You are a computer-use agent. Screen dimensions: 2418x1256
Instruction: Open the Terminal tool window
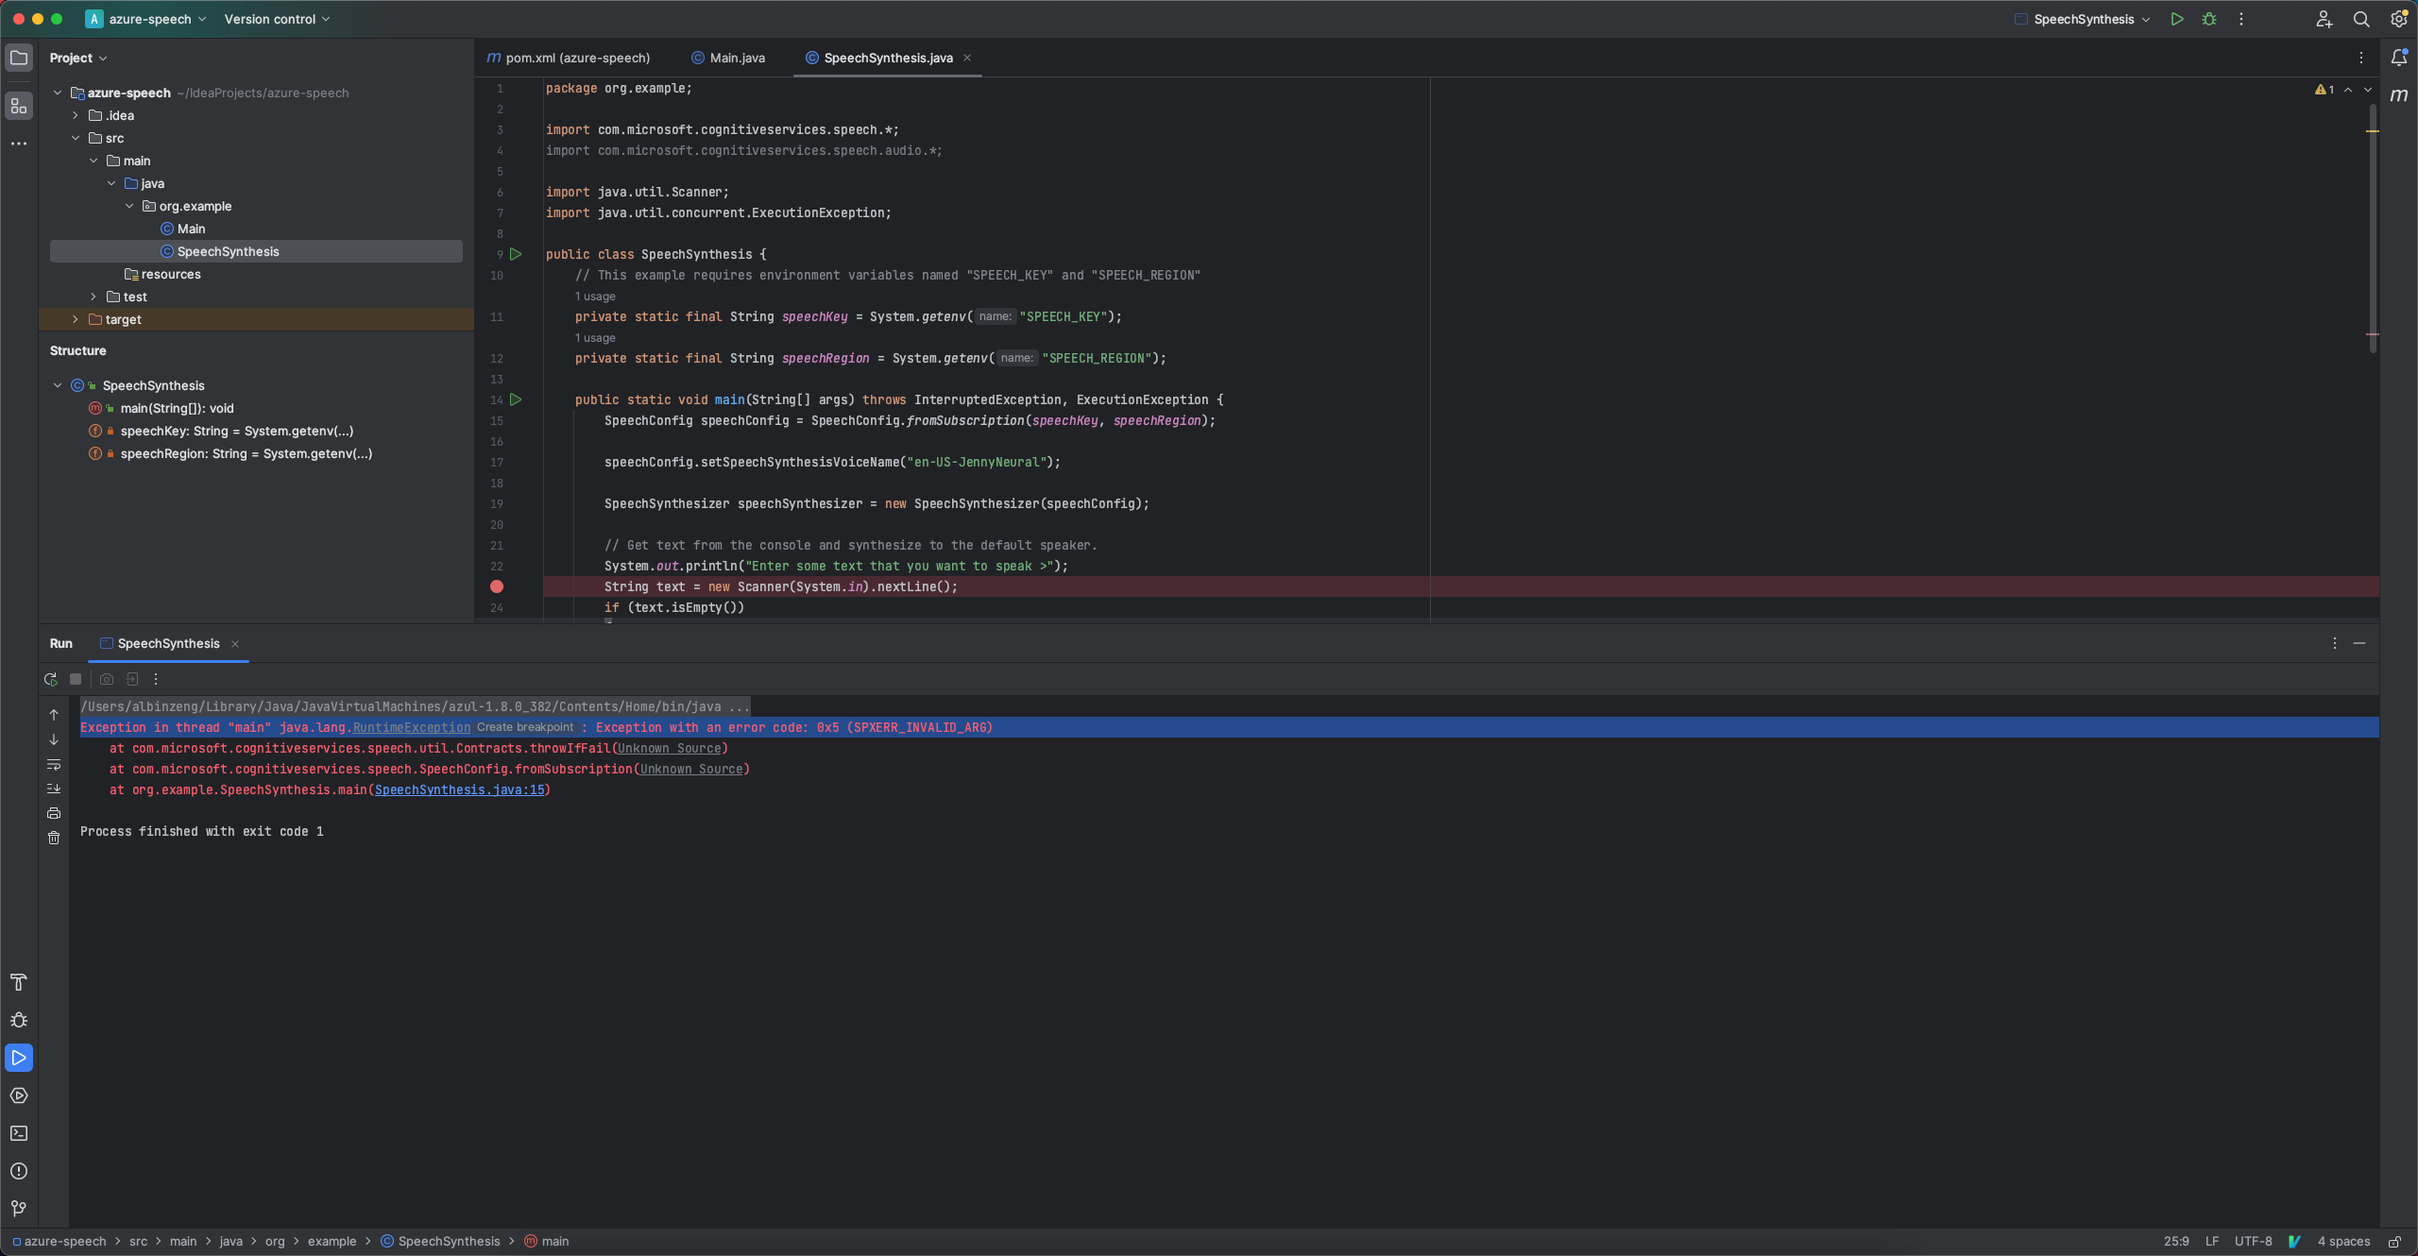tap(19, 1133)
